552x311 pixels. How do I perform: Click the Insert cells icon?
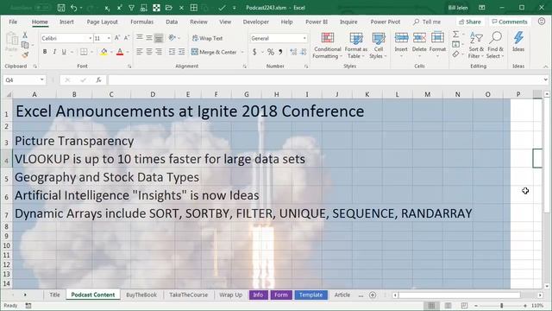pos(401,37)
